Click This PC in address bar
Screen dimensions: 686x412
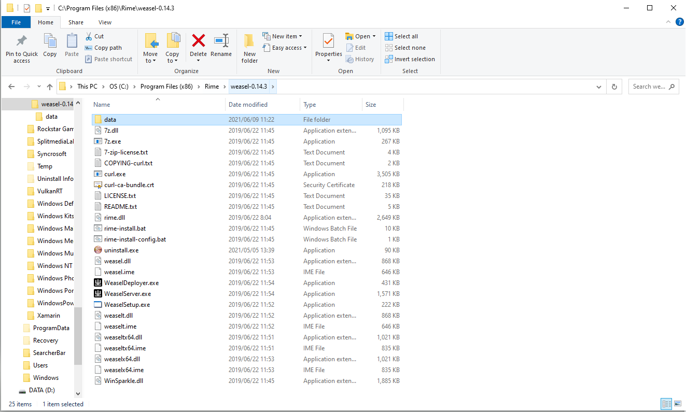click(x=87, y=87)
